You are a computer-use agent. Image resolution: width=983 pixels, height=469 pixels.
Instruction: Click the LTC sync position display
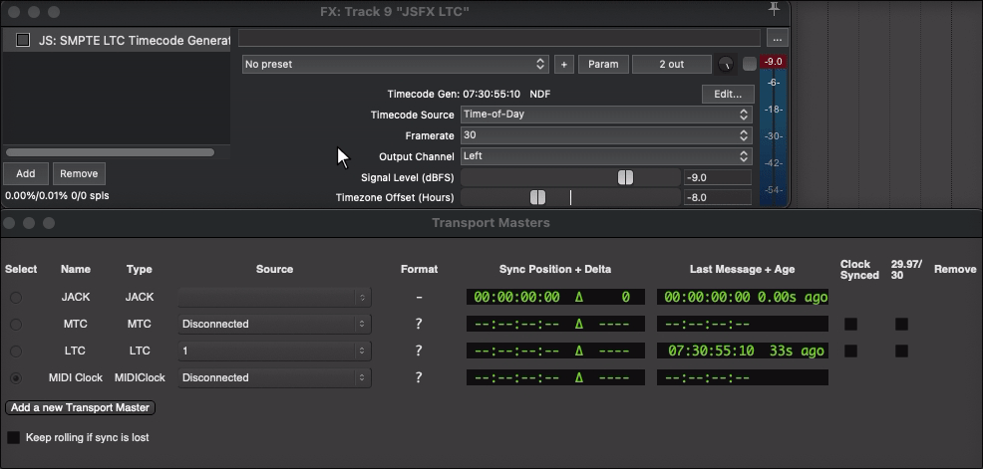[555, 351]
